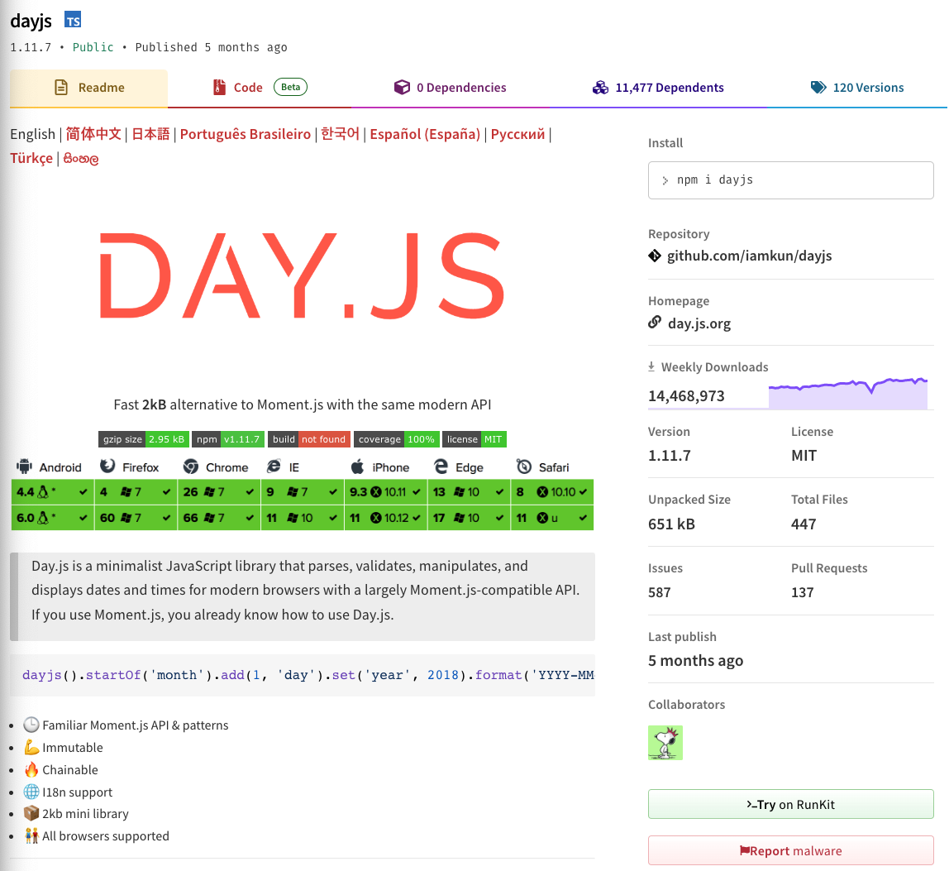
Task: Click the 14,468,973 weekly downloads count
Action: point(686,396)
